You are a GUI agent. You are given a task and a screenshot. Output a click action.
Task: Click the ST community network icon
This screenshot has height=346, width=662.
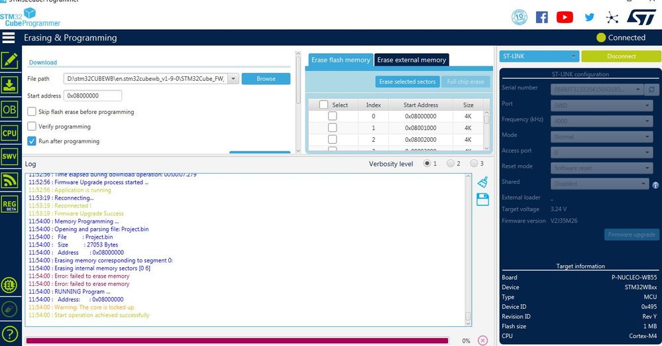coord(612,17)
